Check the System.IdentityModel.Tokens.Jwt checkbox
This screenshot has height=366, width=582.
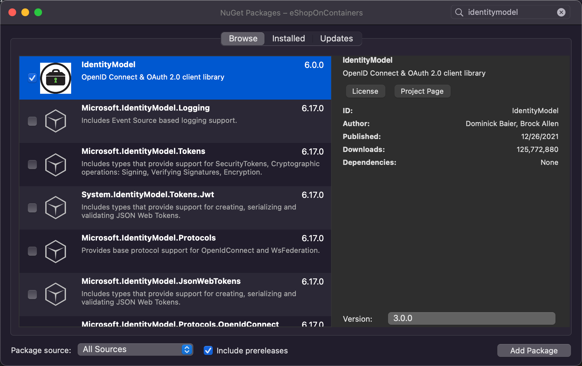tap(32, 208)
